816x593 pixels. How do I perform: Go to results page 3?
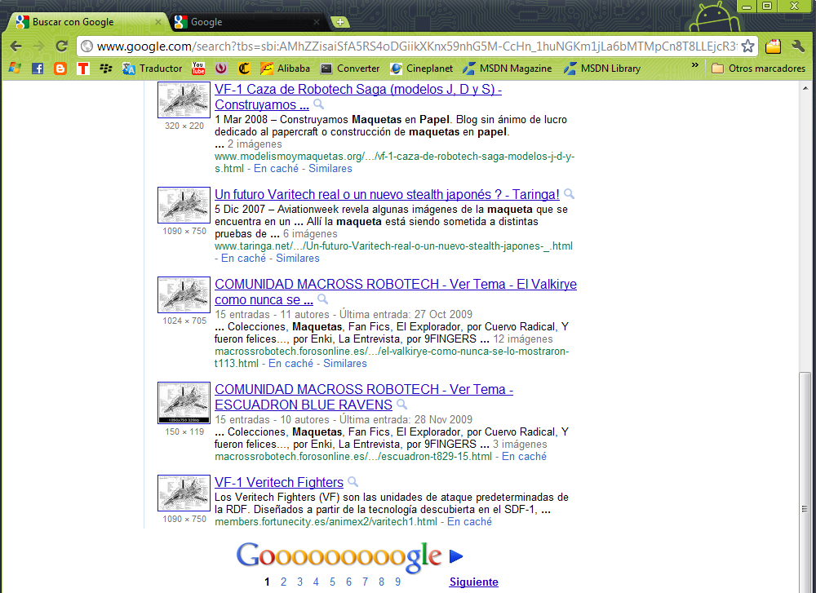299,582
